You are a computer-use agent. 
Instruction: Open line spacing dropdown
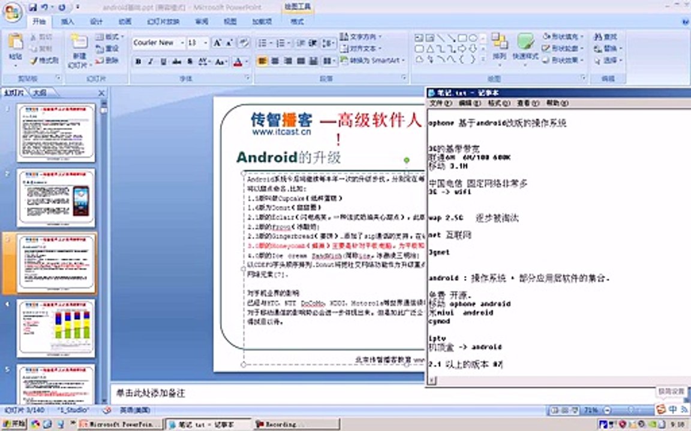329,43
